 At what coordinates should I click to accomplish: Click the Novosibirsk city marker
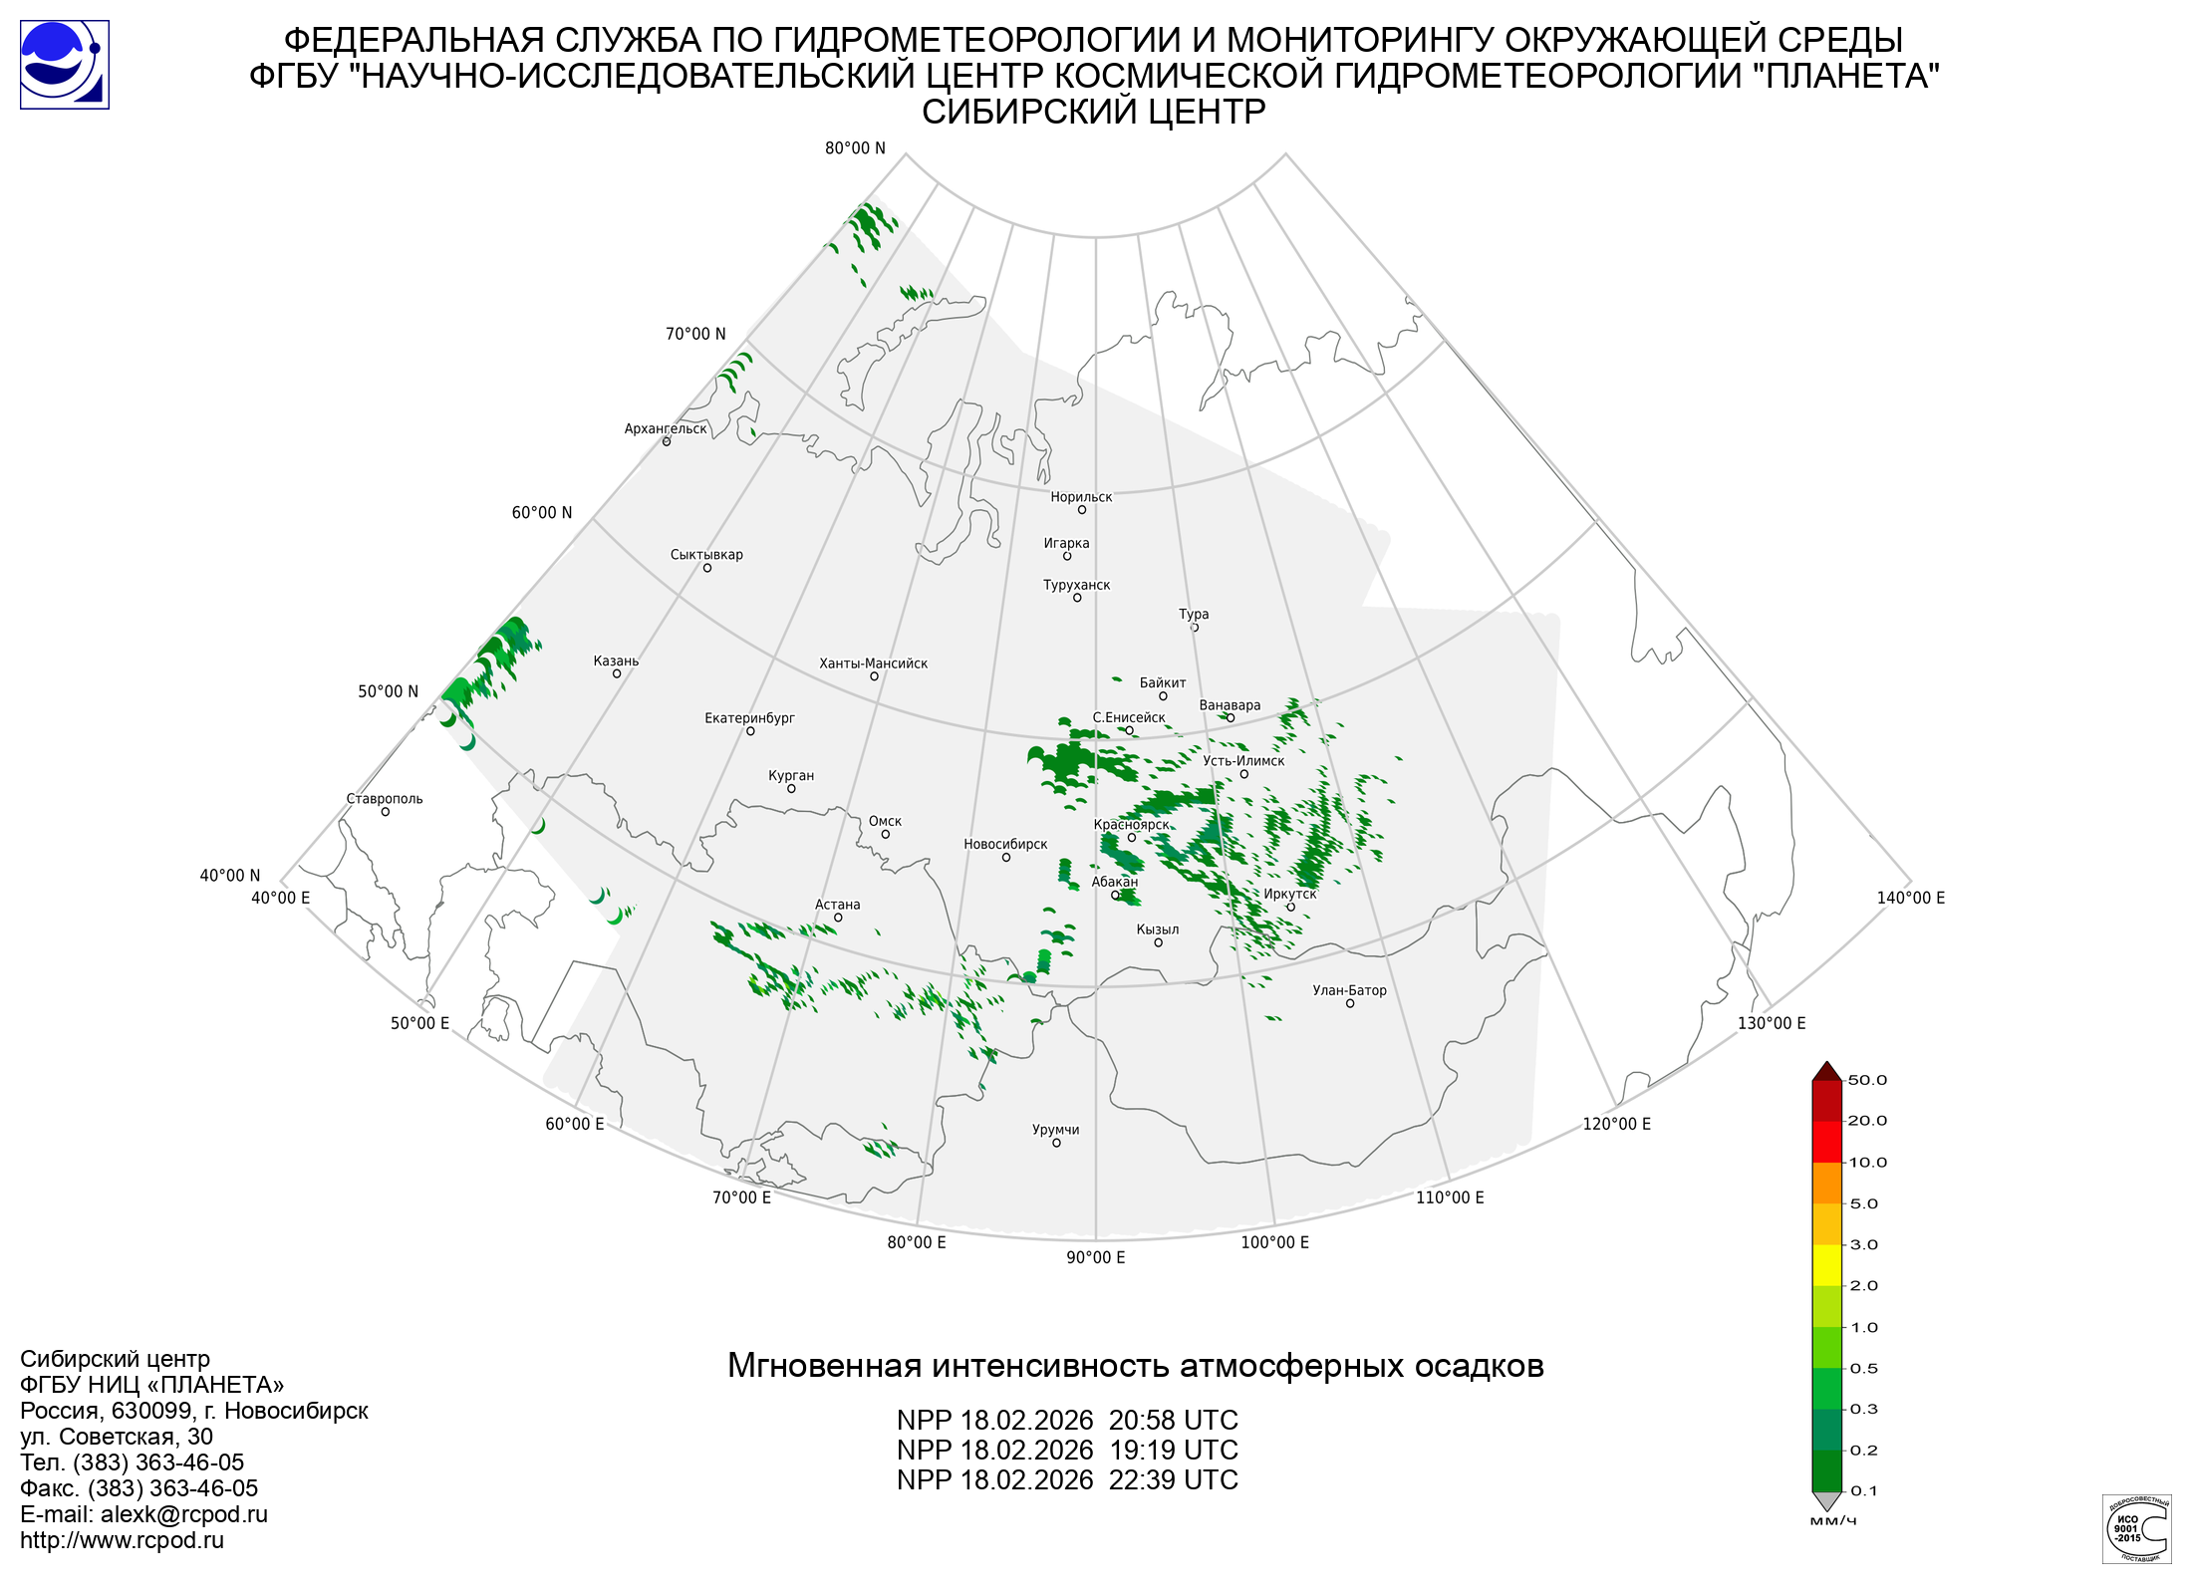pyautogui.click(x=1006, y=858)
